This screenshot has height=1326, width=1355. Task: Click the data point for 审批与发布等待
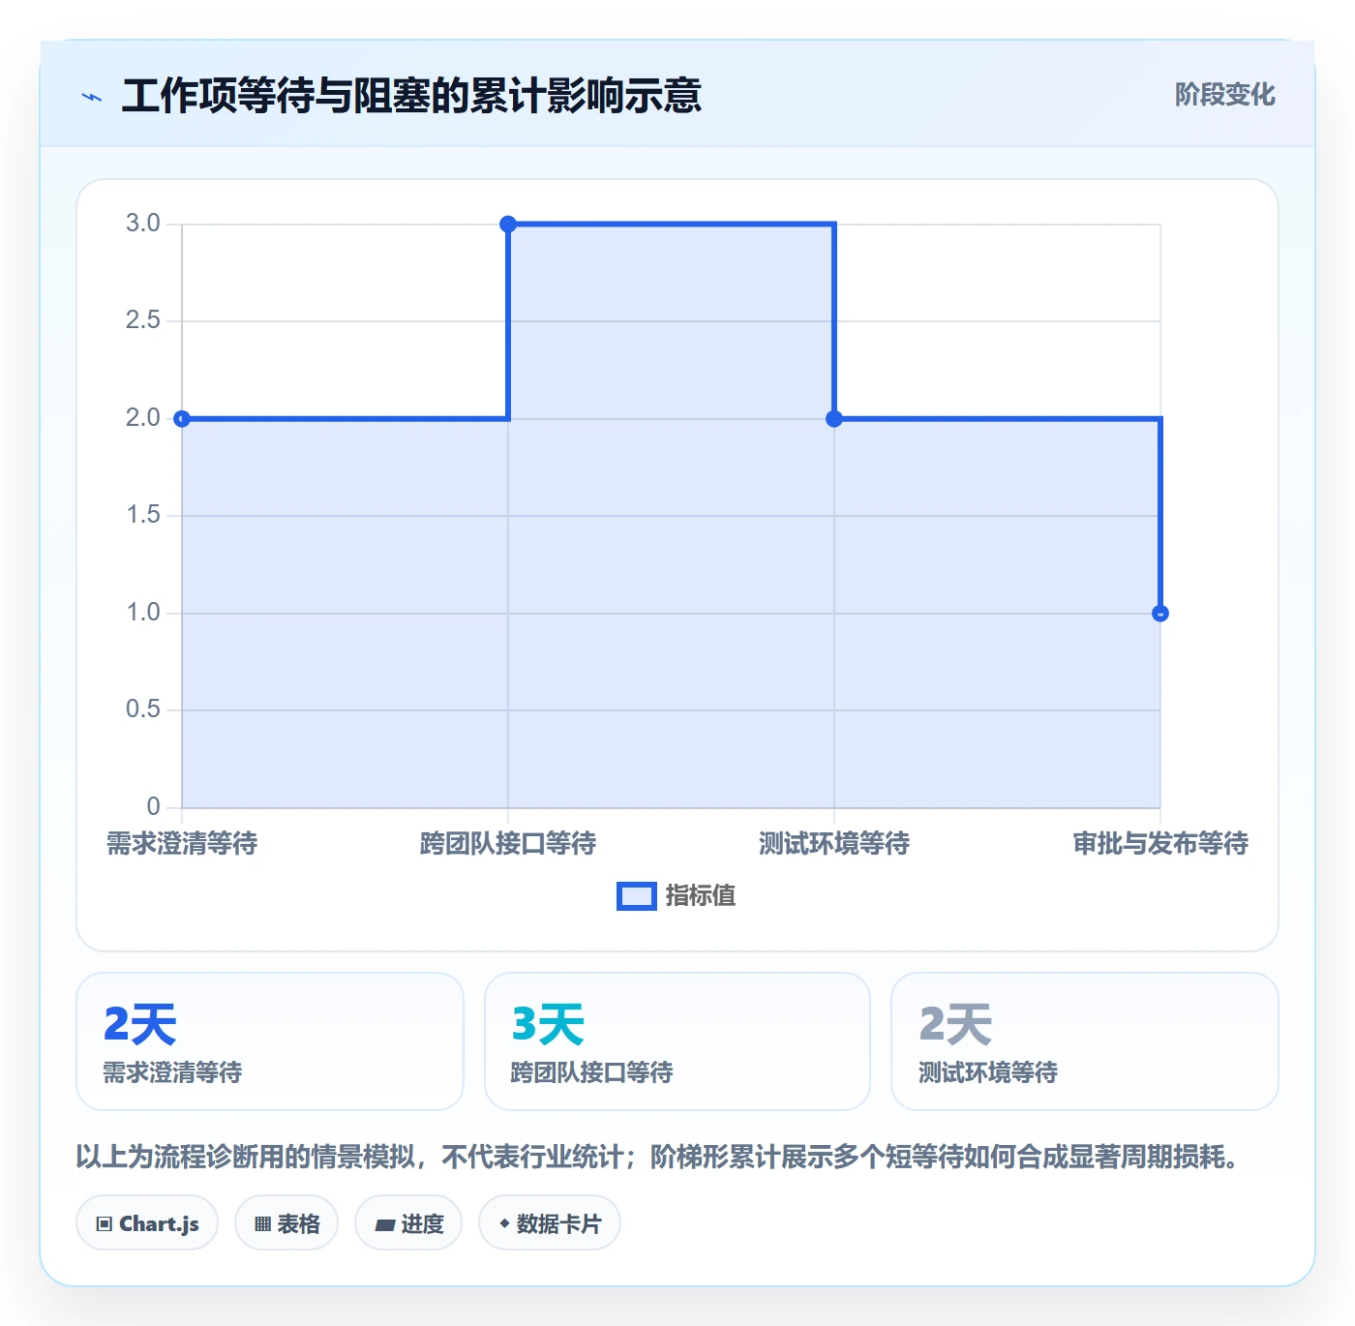tap(1160, 614)
